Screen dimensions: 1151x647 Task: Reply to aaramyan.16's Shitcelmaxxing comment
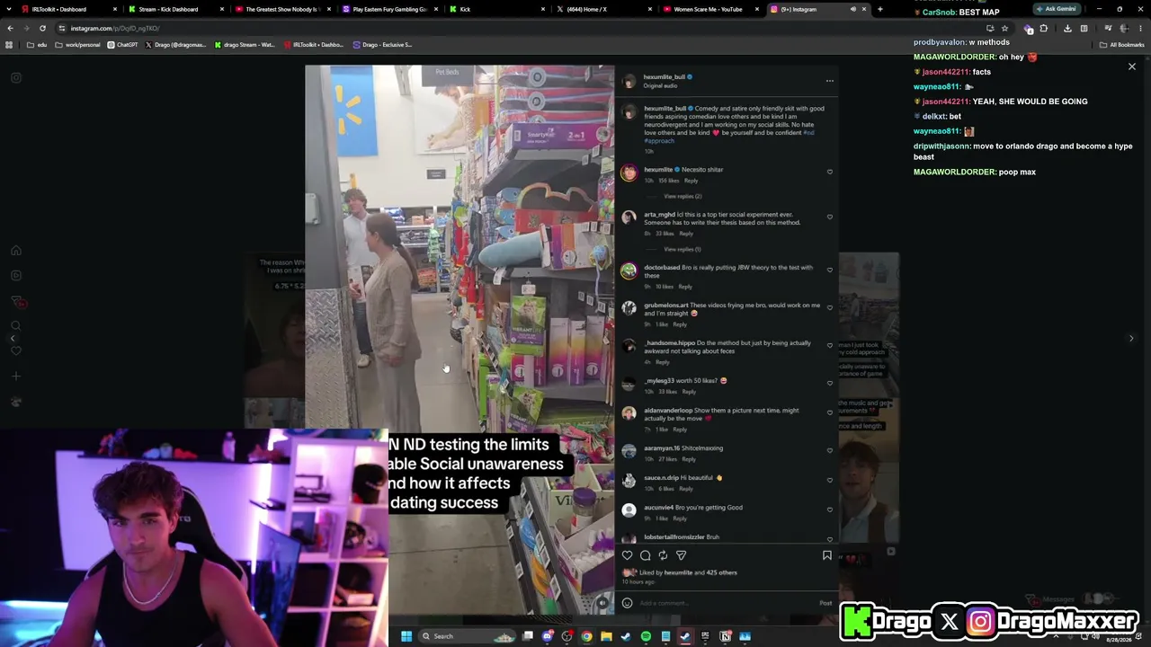click(x=689, y=459)
